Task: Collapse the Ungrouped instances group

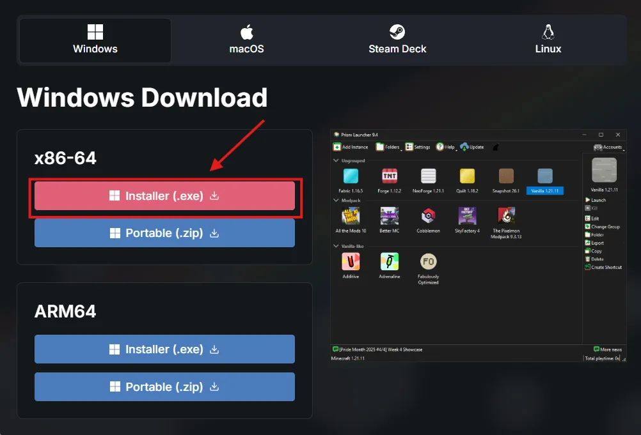Action: pos(336,161)
